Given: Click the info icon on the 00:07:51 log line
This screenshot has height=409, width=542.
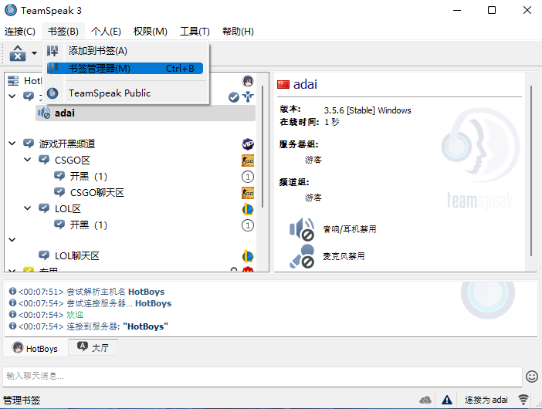Looking at the screenshot, I should tap(12, 291).
